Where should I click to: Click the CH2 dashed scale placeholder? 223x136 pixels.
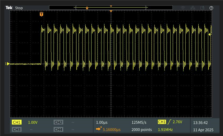pos(73,122)
